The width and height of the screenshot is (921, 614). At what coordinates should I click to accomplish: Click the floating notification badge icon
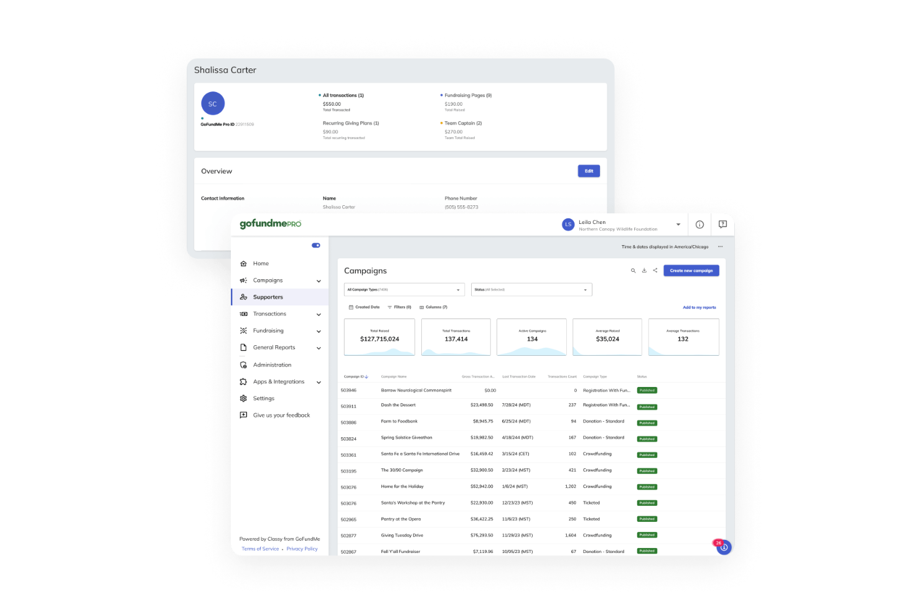[723, 547]
